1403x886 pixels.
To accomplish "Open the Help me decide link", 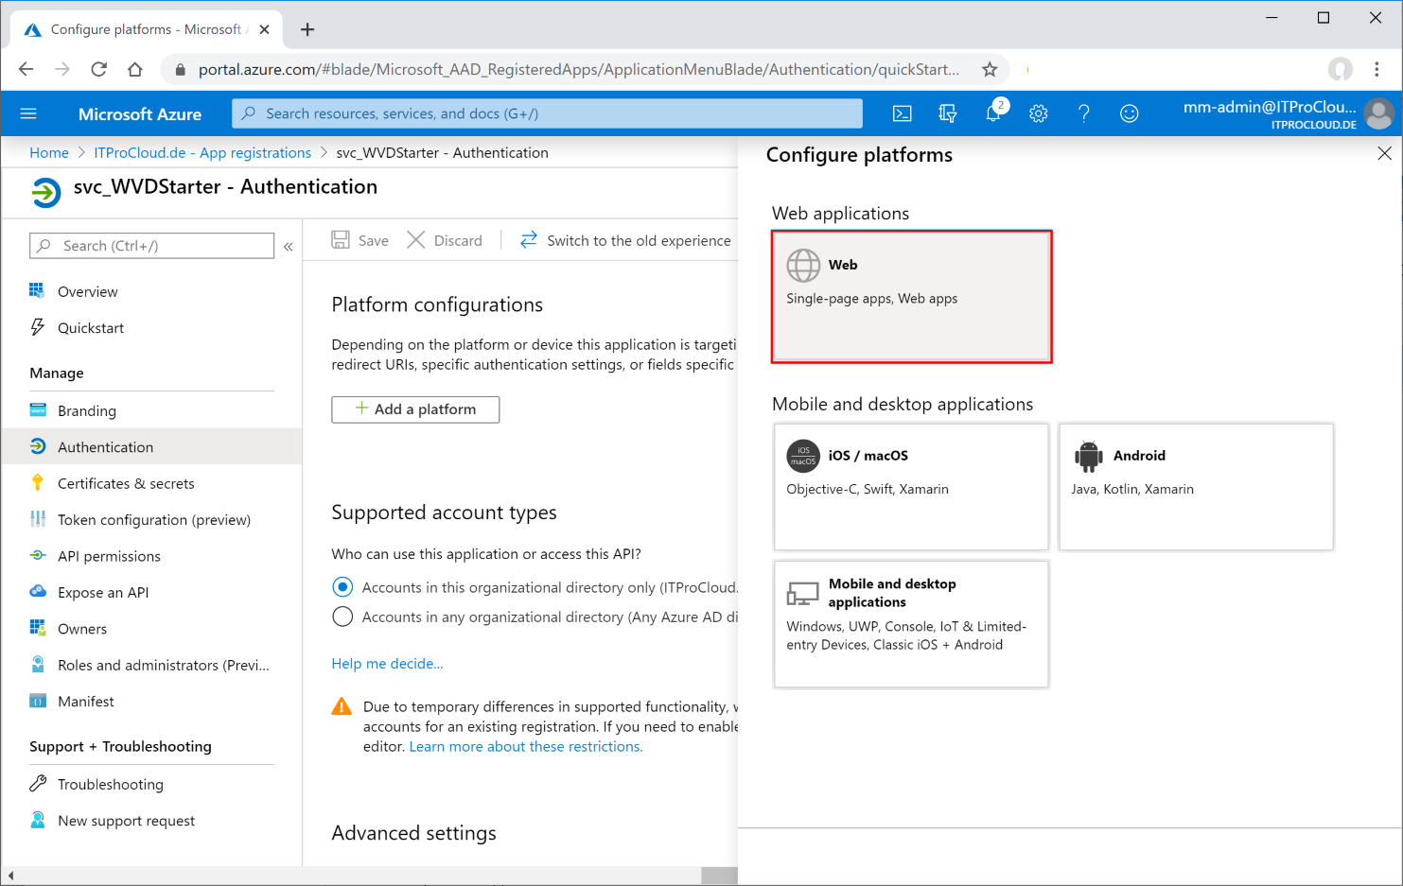I will pyautogui.click(x=387, y=664).
